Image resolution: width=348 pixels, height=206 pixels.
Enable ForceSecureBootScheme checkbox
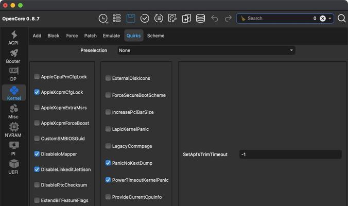108,95
